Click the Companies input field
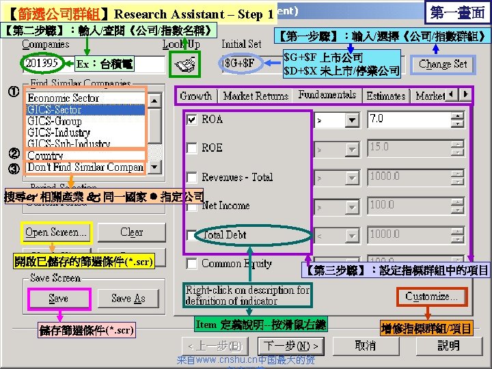Viewport: 492px width, 369px height. [x=94, y=64]
